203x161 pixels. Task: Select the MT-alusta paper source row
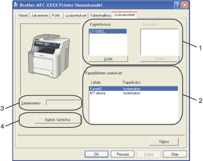pyautogui.click(x=133, y=93)
